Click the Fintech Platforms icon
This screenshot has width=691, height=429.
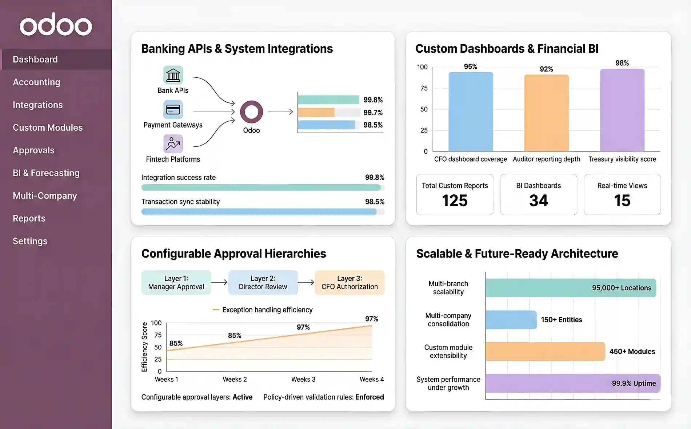(x=173, y=144)
